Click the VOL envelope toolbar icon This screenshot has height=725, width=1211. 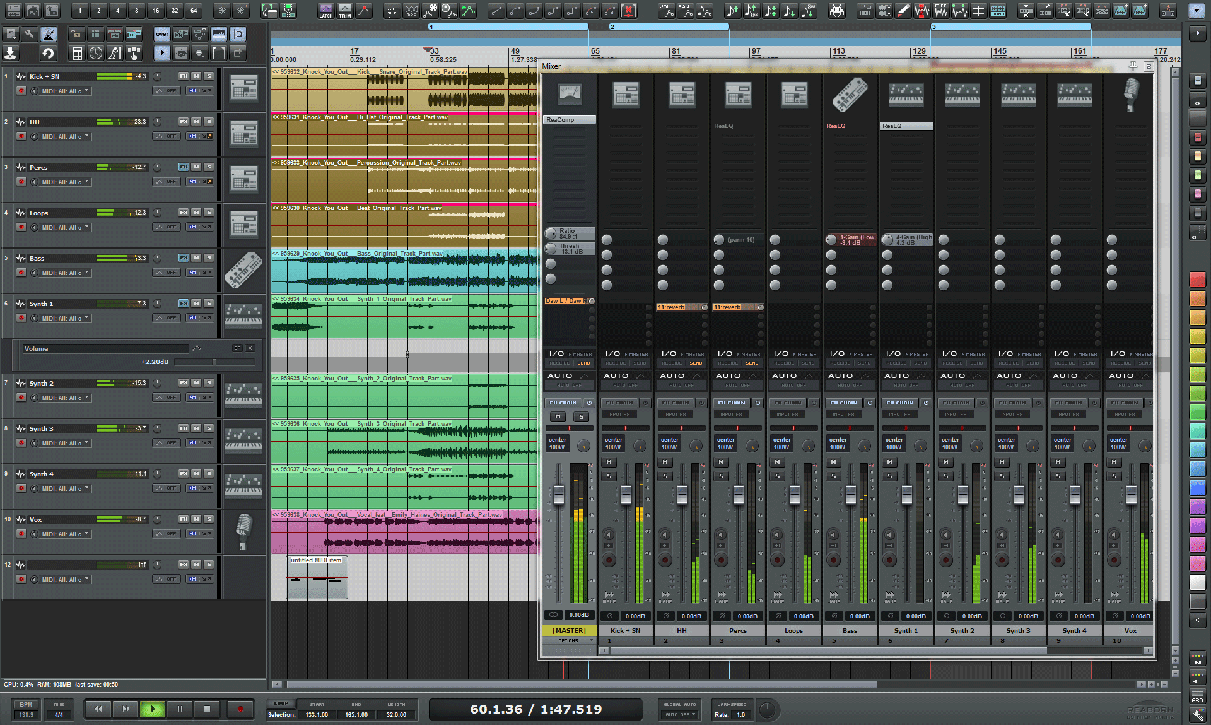(x=666, y=10)
